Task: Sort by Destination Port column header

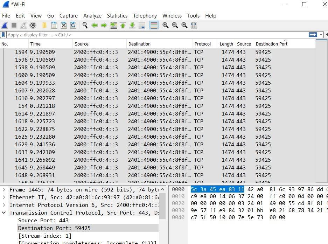Action: (285, 44)
